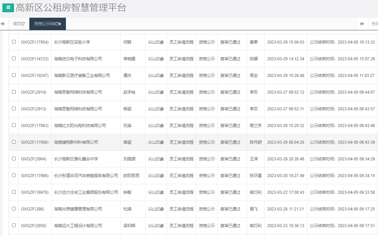378x236 pixels.
Task: Tick the checkbox for GXGZF(2964) record
Action: [14, 159]
